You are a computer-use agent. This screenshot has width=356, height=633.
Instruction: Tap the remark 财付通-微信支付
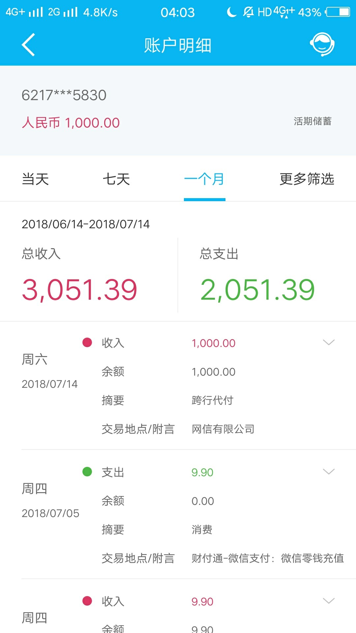tap(230, 558)
